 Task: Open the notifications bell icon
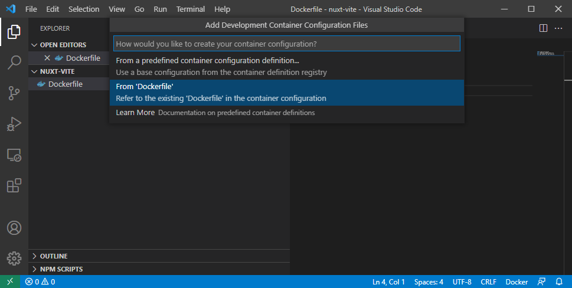click(559, 282)
